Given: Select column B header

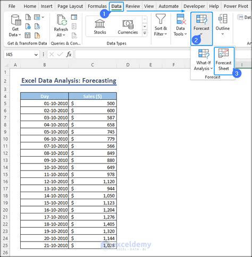Looking at the screenshot, I should 45,65.
